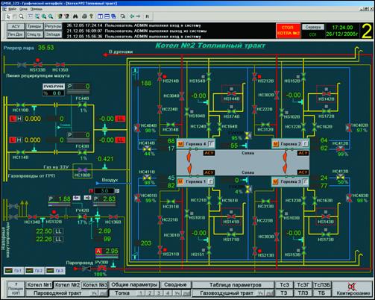Open Пароводяной тракт screen
Screen dimensions: 375x300
[57, 293]
